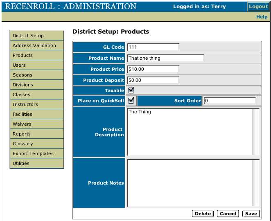Select Products from the sidebar menu
Image resolution: width=271 pixels, height=221 pixels.
[x=37, y=55]
